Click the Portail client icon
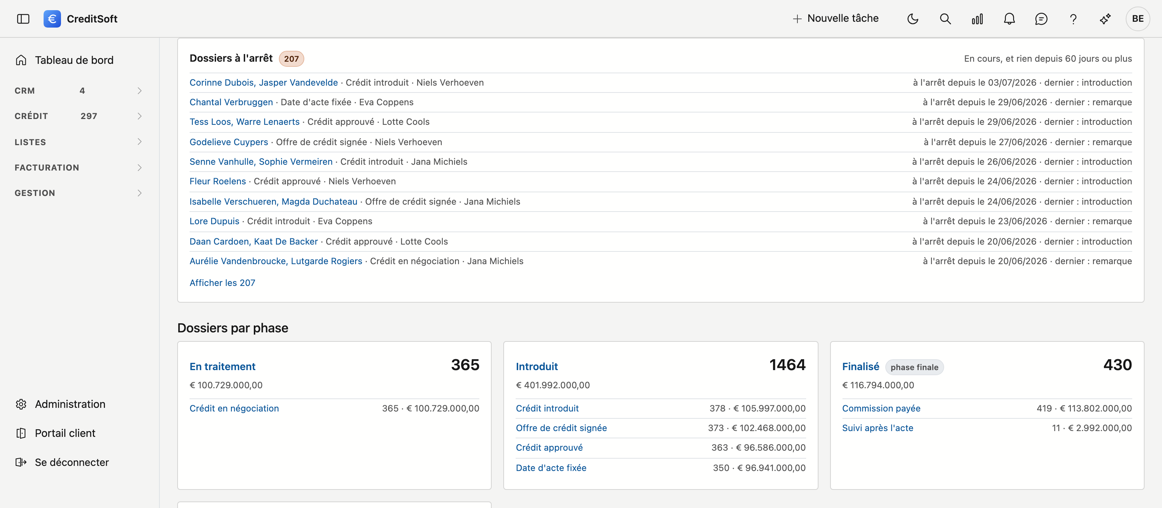The image size is (1162, 508). tap(21, 433)
